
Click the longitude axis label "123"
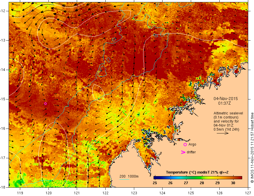pos(134,193)
